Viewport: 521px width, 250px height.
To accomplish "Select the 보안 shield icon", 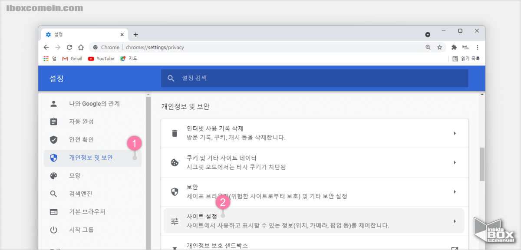I will point(175,191).
